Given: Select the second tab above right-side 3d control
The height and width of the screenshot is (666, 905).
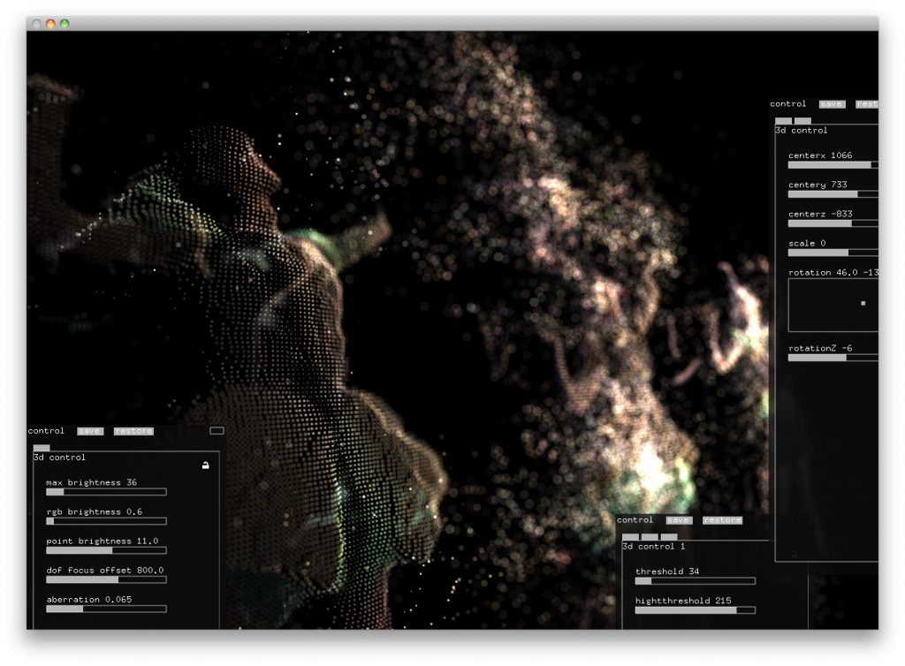Looking at the screenshot, I should click(802, 121).
